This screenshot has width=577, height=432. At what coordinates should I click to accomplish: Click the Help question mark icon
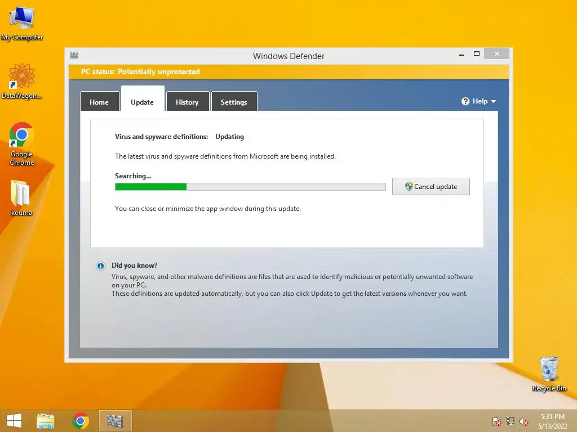(465, 101)
